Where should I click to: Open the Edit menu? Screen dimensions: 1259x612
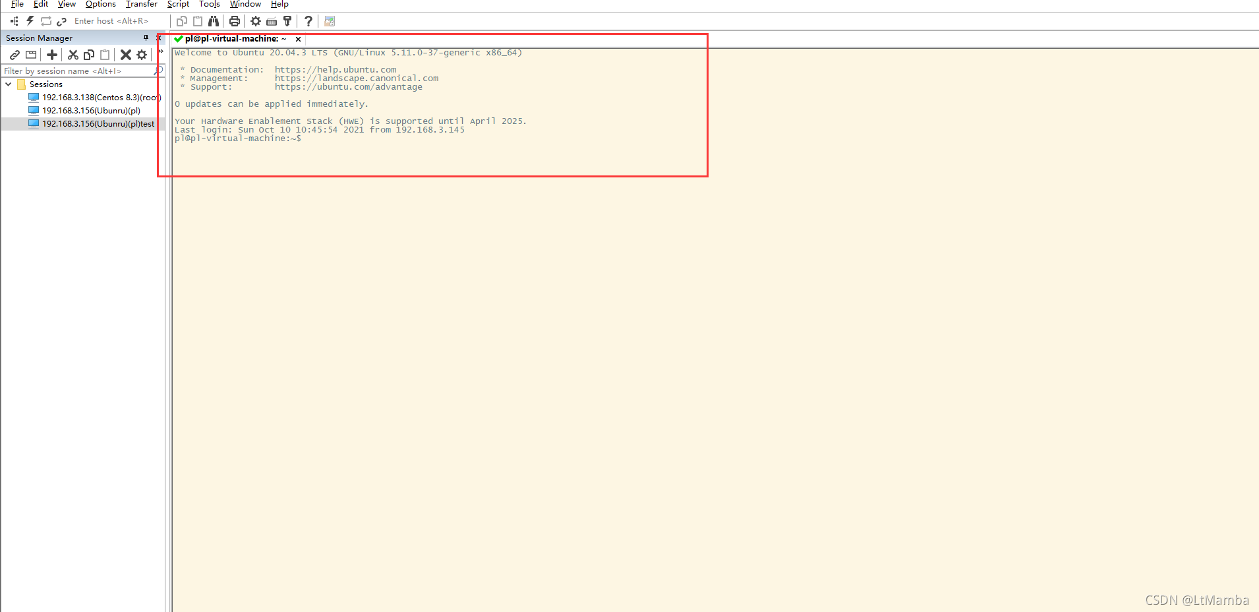(41, 5)
